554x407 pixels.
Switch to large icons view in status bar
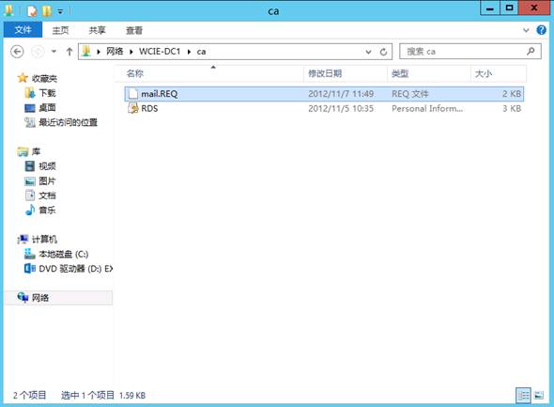pos(538,395)
